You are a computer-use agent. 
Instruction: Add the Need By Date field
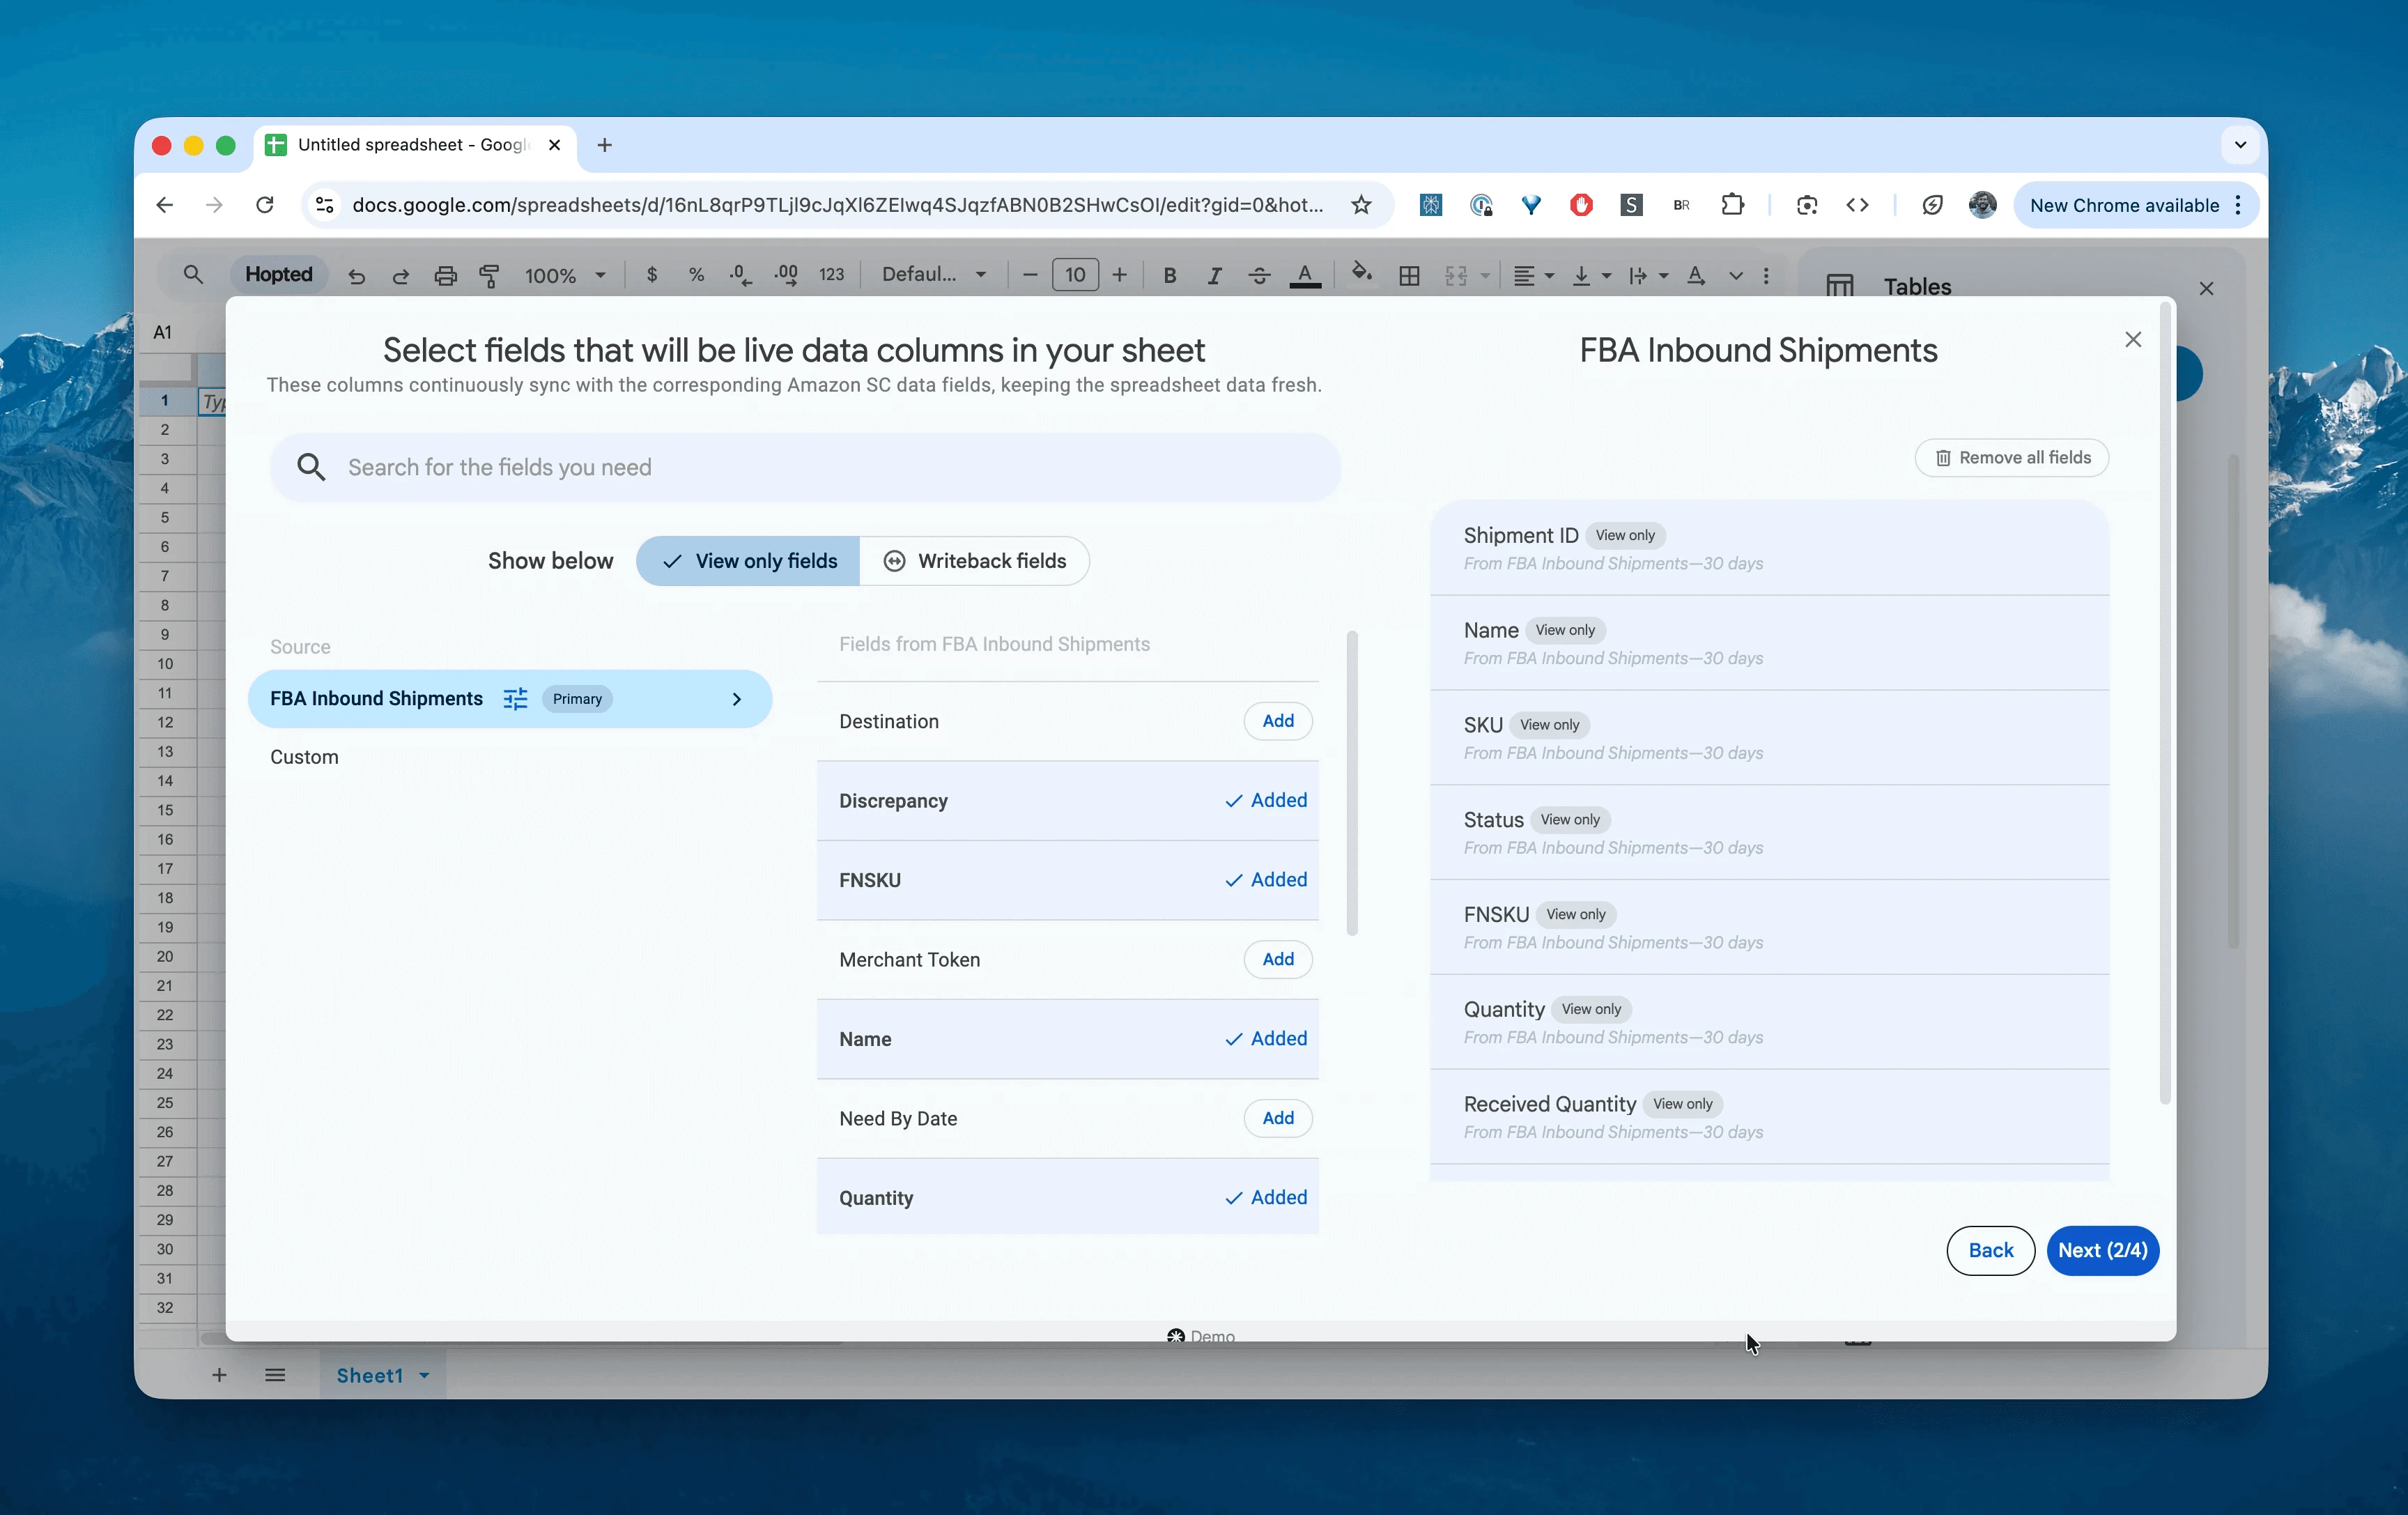click(1278, 1118)
